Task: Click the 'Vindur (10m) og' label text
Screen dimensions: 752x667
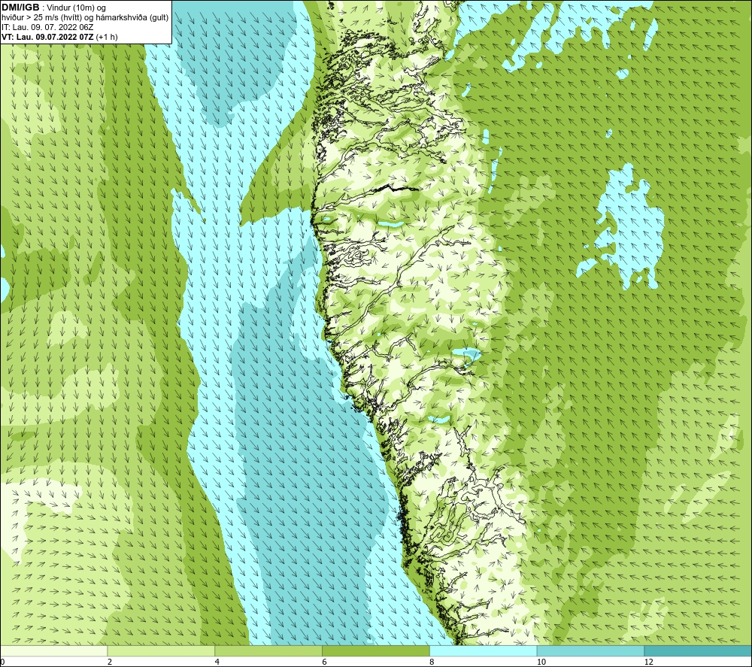Action: coord(76,8)
